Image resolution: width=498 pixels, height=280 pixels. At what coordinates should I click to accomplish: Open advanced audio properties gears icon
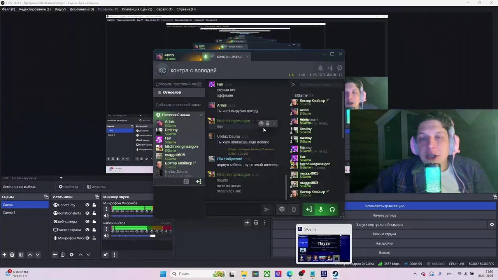105,255
